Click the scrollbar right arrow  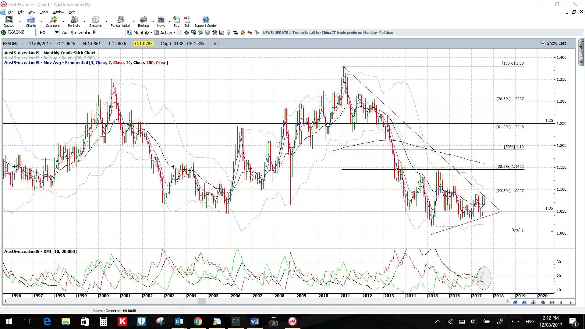(x=508, y=301)
